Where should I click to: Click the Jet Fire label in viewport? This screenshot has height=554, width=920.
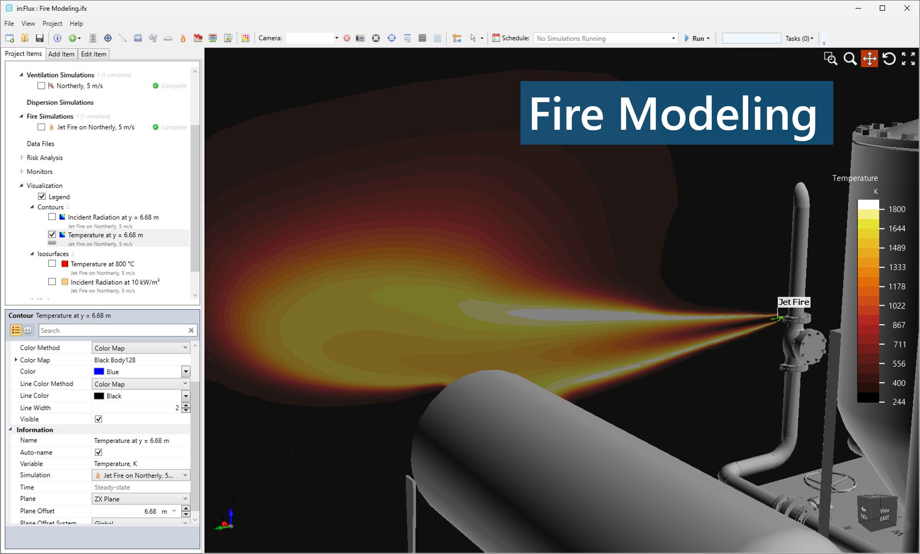794,302
